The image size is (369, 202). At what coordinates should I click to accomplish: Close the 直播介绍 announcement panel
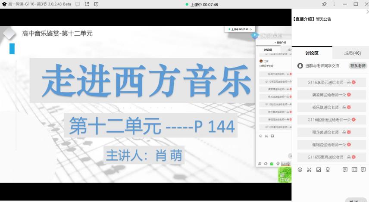click(x=367, y=12)
